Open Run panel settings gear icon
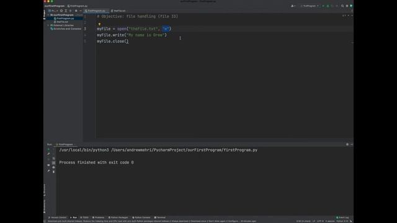The width and height of the screenshot is (397, 223). (x=347, y=144)
